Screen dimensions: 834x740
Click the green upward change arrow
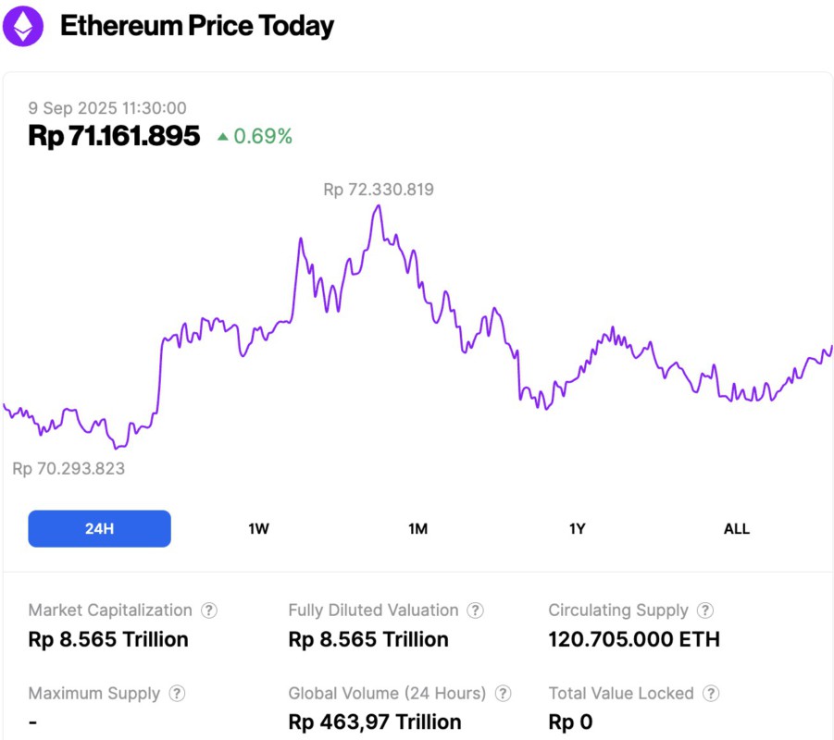pos(221,135)
